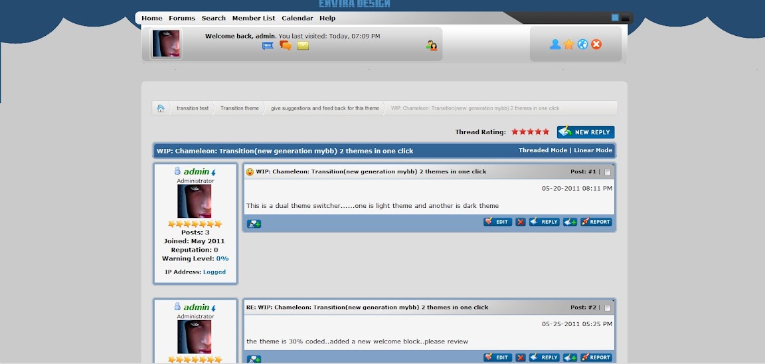Screen dimensions: 765x364
Task: Open the buddy list people icon
Action: [x=431, y=45]
